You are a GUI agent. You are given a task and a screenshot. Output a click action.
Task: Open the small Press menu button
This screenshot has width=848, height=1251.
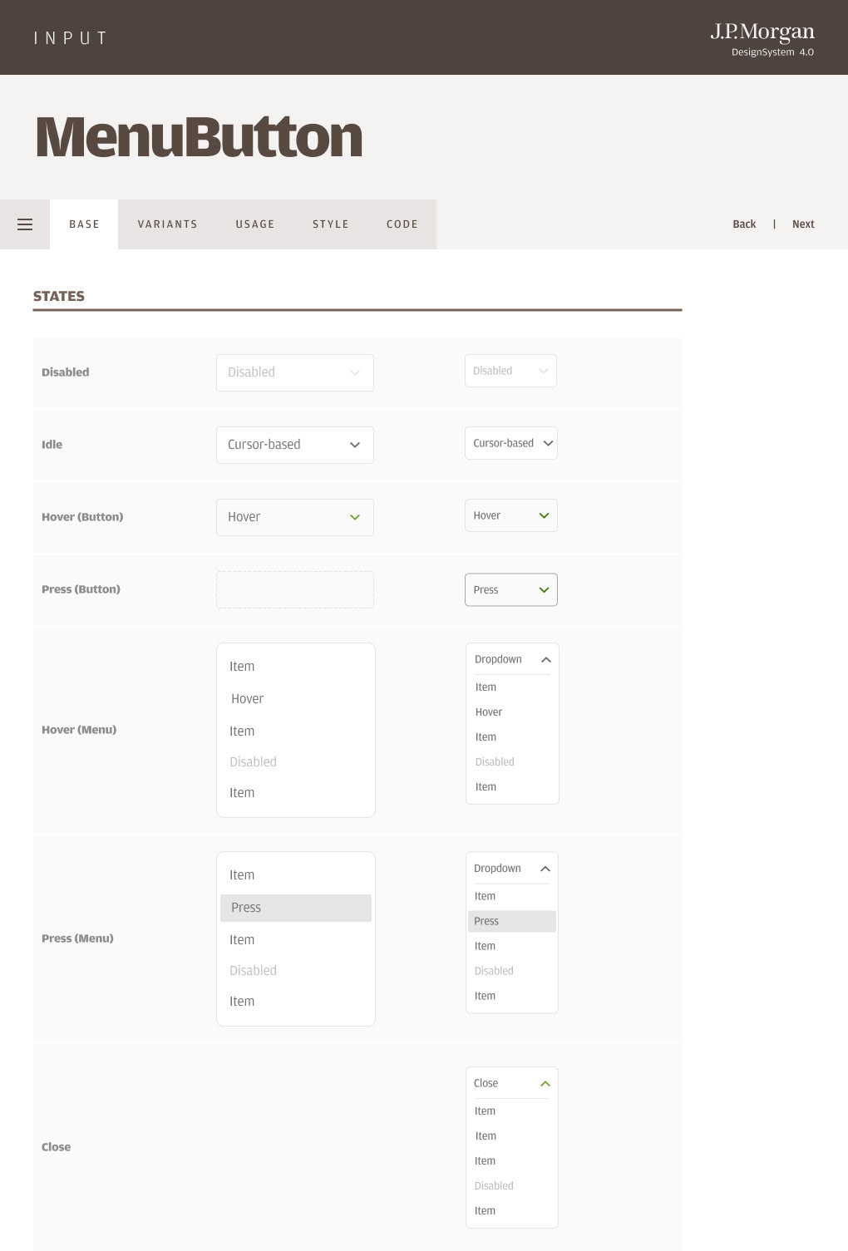click(510, 590)
